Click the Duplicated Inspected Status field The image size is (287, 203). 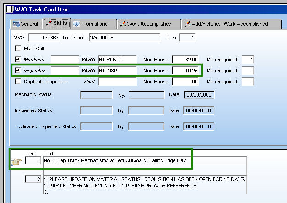[x=96, y=126]
